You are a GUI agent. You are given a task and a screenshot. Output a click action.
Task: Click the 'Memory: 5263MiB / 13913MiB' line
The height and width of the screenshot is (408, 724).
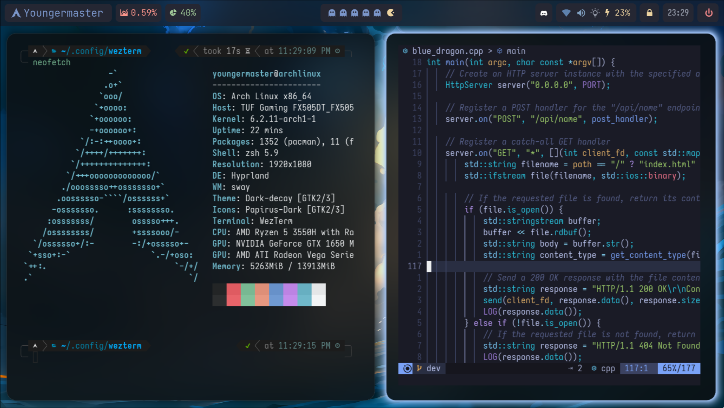tap(273, 266)
